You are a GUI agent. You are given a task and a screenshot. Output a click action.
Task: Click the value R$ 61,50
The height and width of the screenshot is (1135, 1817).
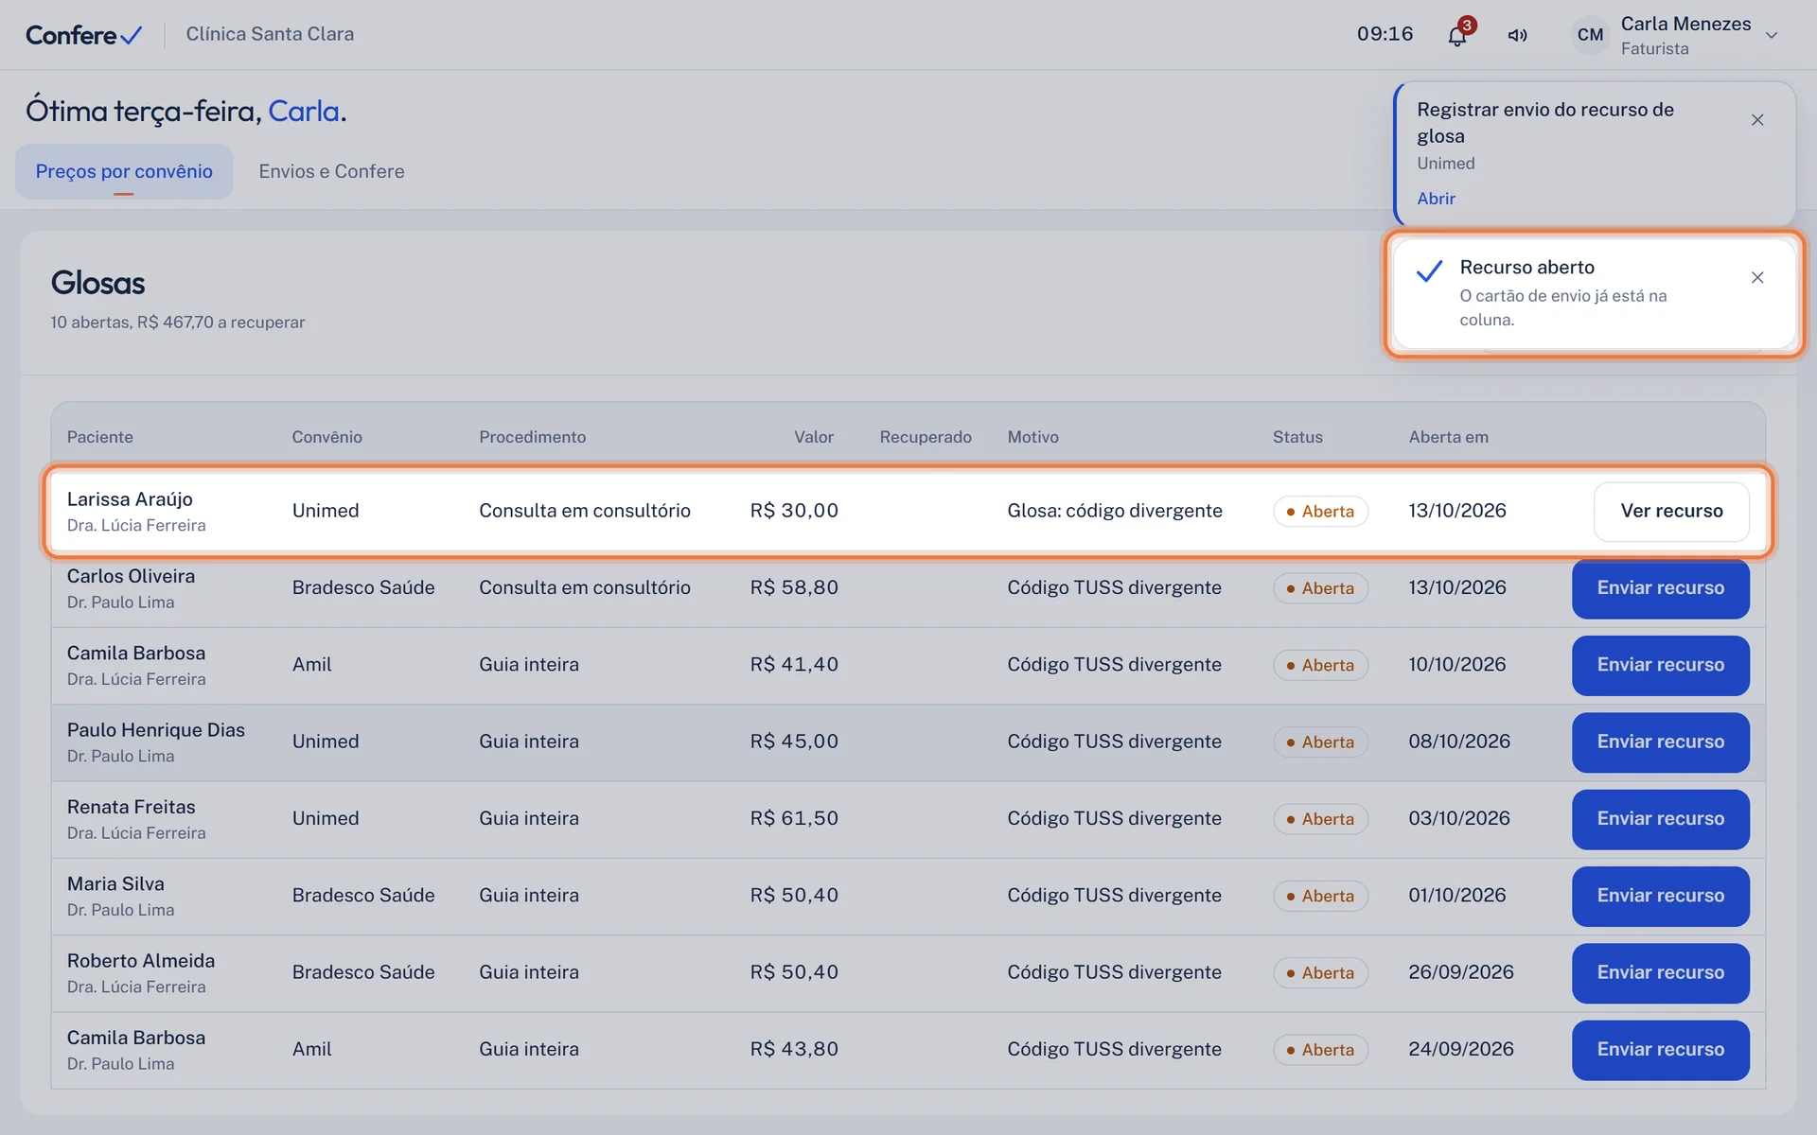794,818
